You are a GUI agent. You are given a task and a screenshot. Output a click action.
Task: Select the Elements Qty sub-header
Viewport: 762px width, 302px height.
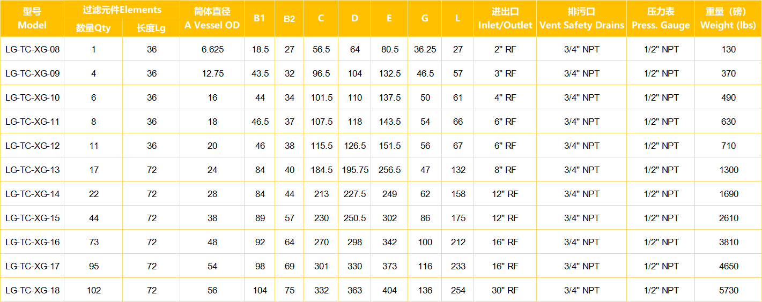[93, 28]
